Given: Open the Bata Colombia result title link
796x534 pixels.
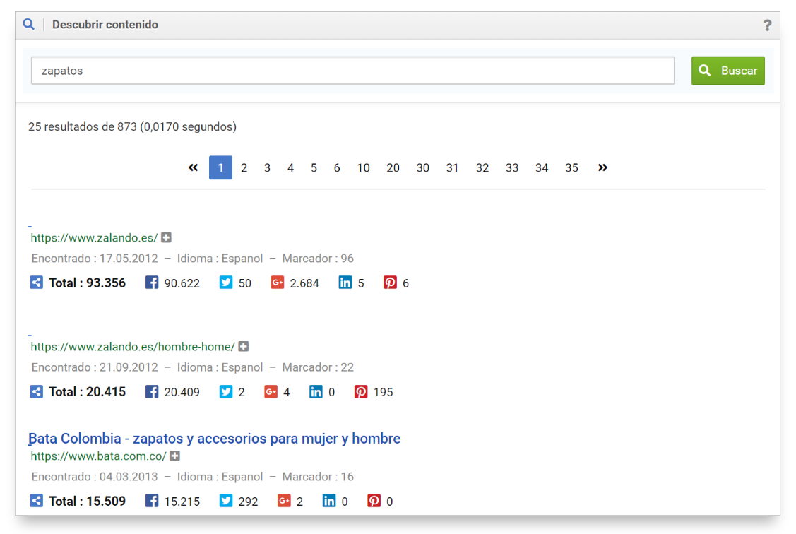Looking at the screenshot, I should [214, 439].
